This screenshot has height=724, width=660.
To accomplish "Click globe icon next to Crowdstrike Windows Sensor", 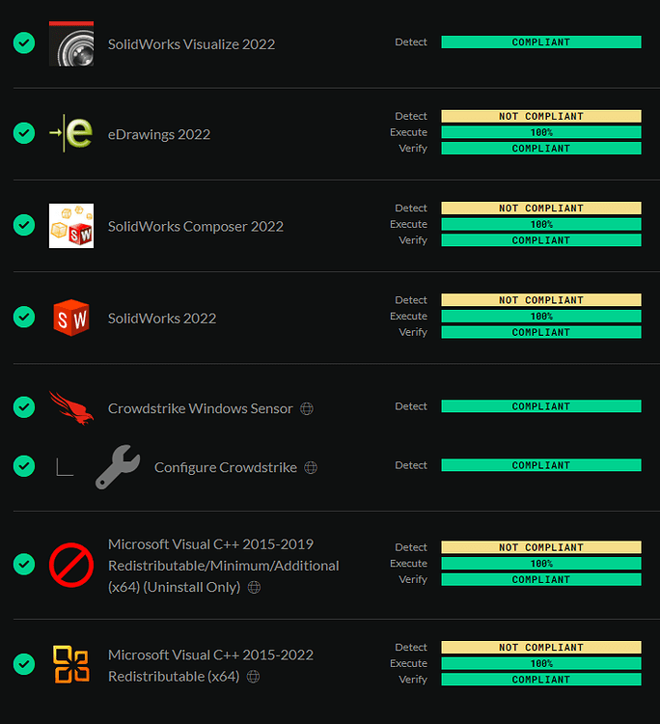I will click(307, 408).
